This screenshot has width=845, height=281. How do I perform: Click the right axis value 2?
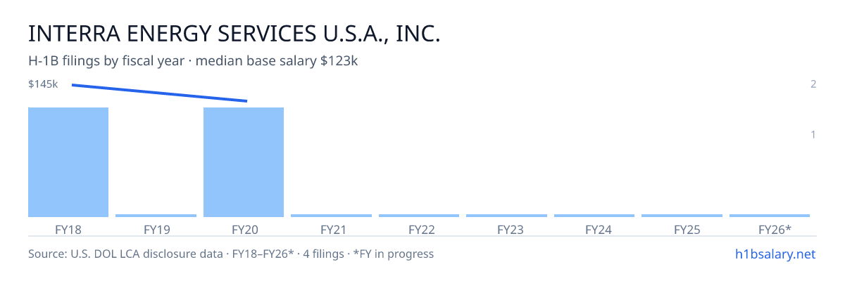(x=813, y=84)
